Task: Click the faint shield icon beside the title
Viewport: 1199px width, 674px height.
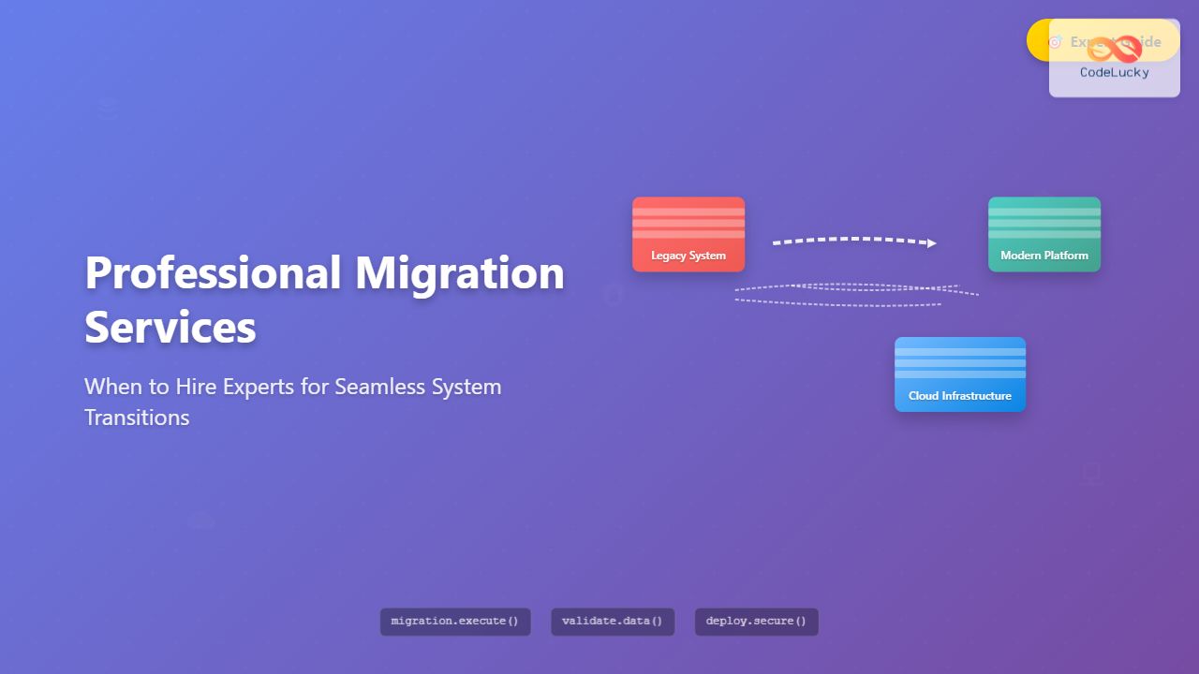Action: (x=613, y=296)
